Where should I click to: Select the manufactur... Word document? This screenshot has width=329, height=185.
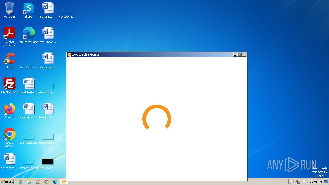(x=48, y=11)
